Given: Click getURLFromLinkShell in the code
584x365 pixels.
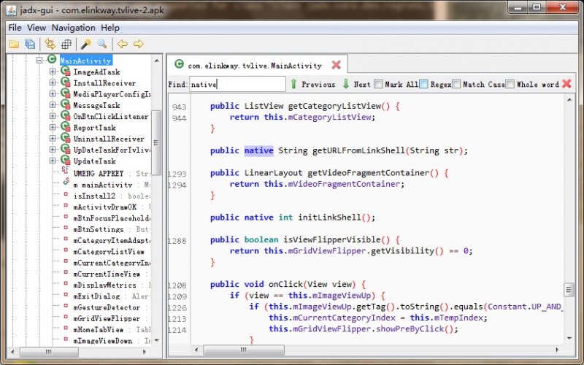Looking at the screenshot, I should click(358, 150).
